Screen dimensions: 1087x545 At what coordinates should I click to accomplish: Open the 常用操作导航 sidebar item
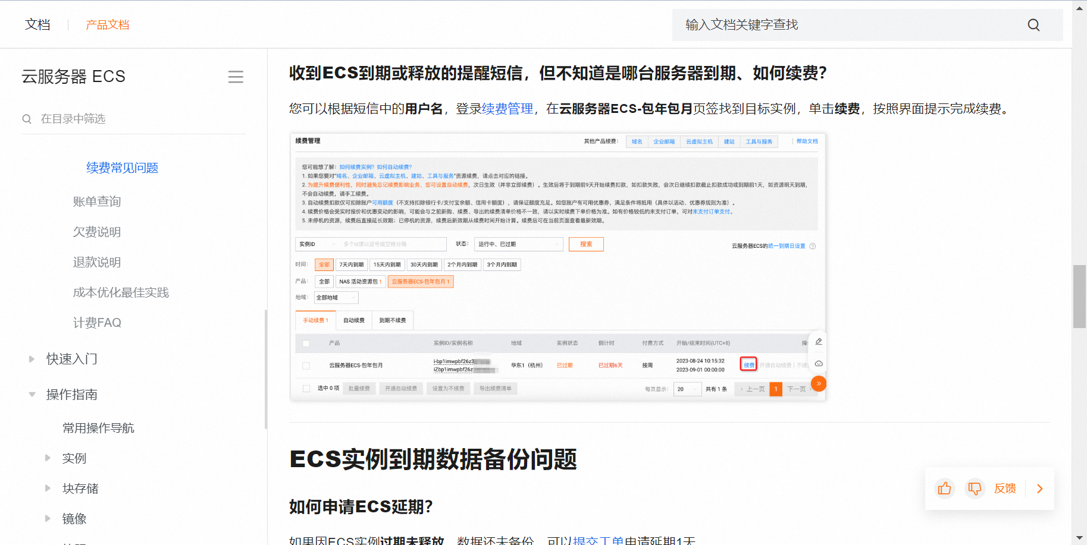[98, 428]
